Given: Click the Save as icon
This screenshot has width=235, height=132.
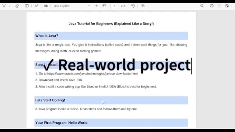Looking at the screenshot, I should 227,6.
